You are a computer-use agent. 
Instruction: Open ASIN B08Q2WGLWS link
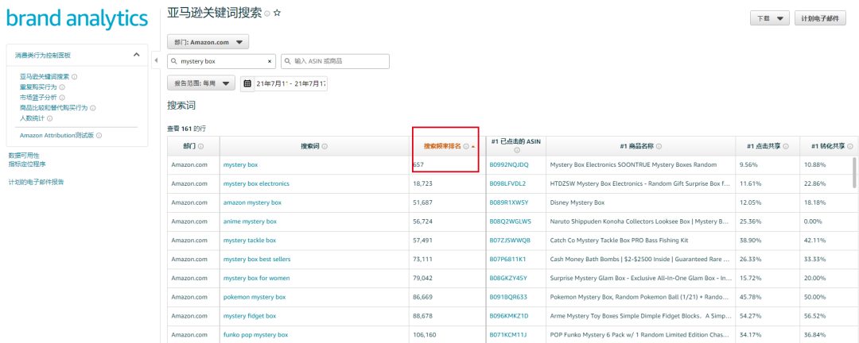coord(510,222)
